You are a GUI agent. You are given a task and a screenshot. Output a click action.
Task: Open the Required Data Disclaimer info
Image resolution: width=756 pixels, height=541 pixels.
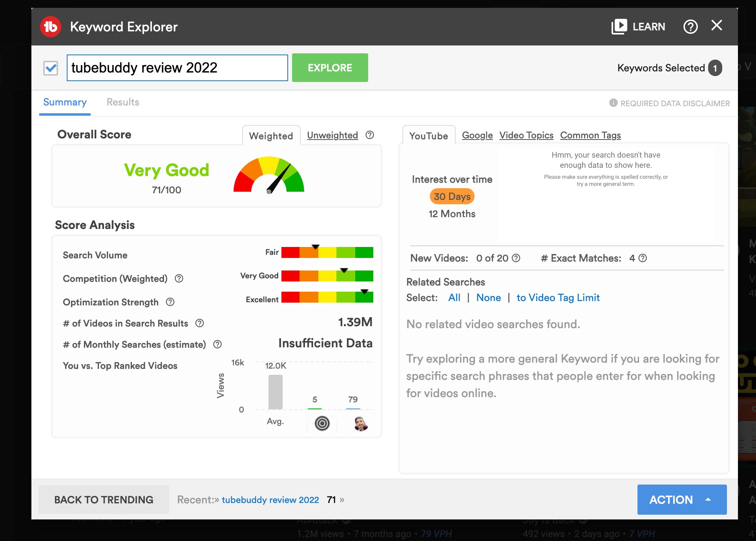(x=670, y=103)
